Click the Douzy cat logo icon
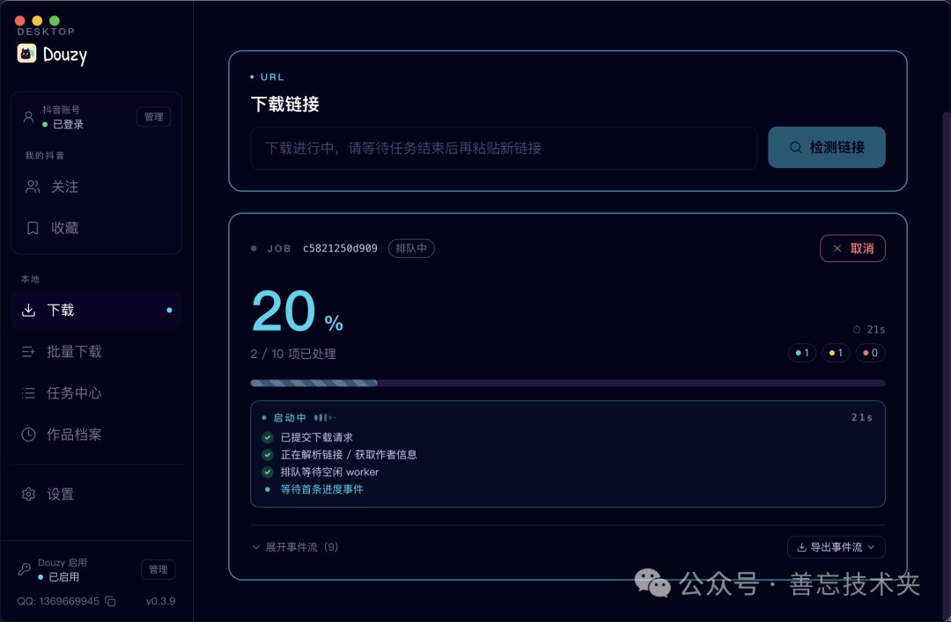 26,54
